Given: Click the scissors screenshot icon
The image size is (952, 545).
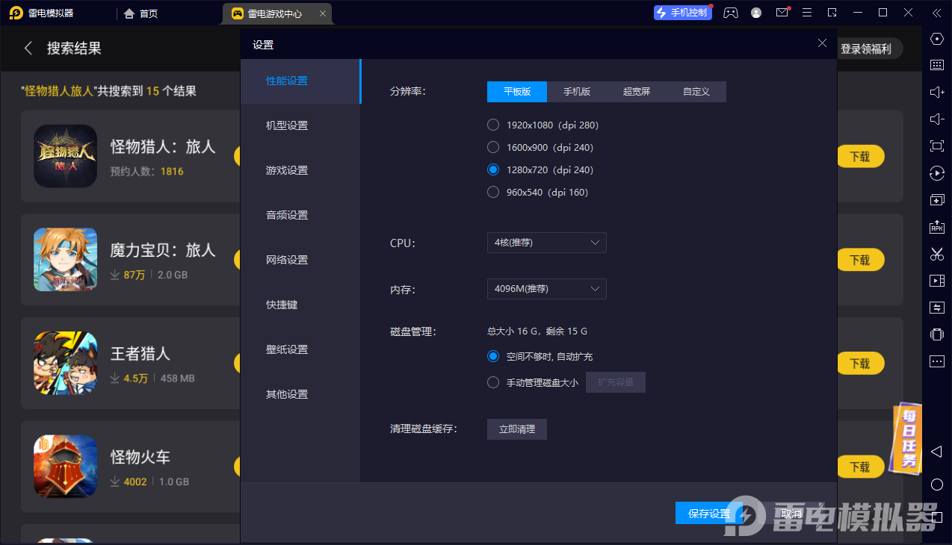Looking at the screenshot, I should pos(936,254).
